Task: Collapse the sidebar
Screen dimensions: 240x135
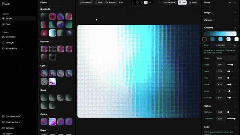Action: [x=18, y=128]
